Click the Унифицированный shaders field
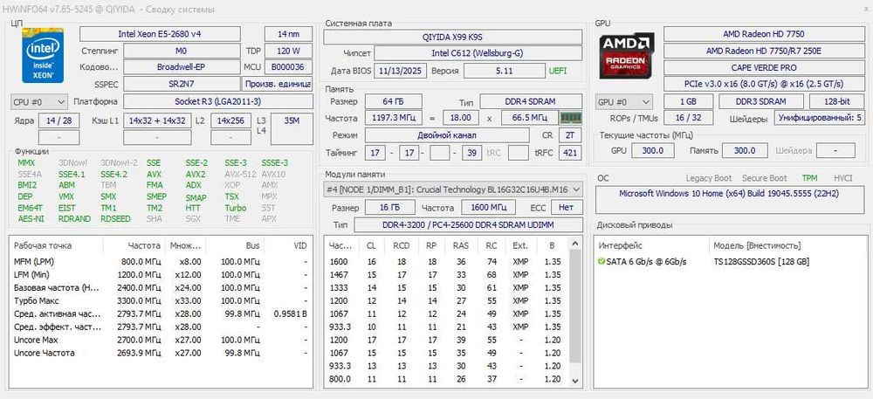The image size is (873, 399). (x=819, y=119)
